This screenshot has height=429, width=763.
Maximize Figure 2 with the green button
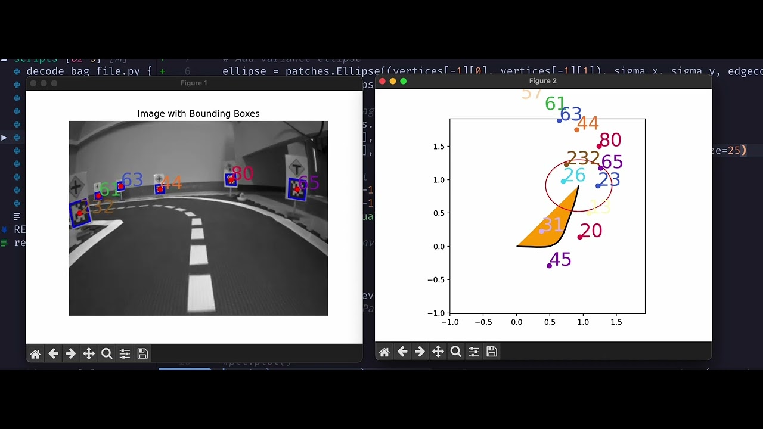404,81
